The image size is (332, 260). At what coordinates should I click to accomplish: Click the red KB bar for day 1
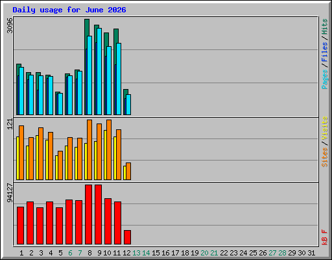20,226
